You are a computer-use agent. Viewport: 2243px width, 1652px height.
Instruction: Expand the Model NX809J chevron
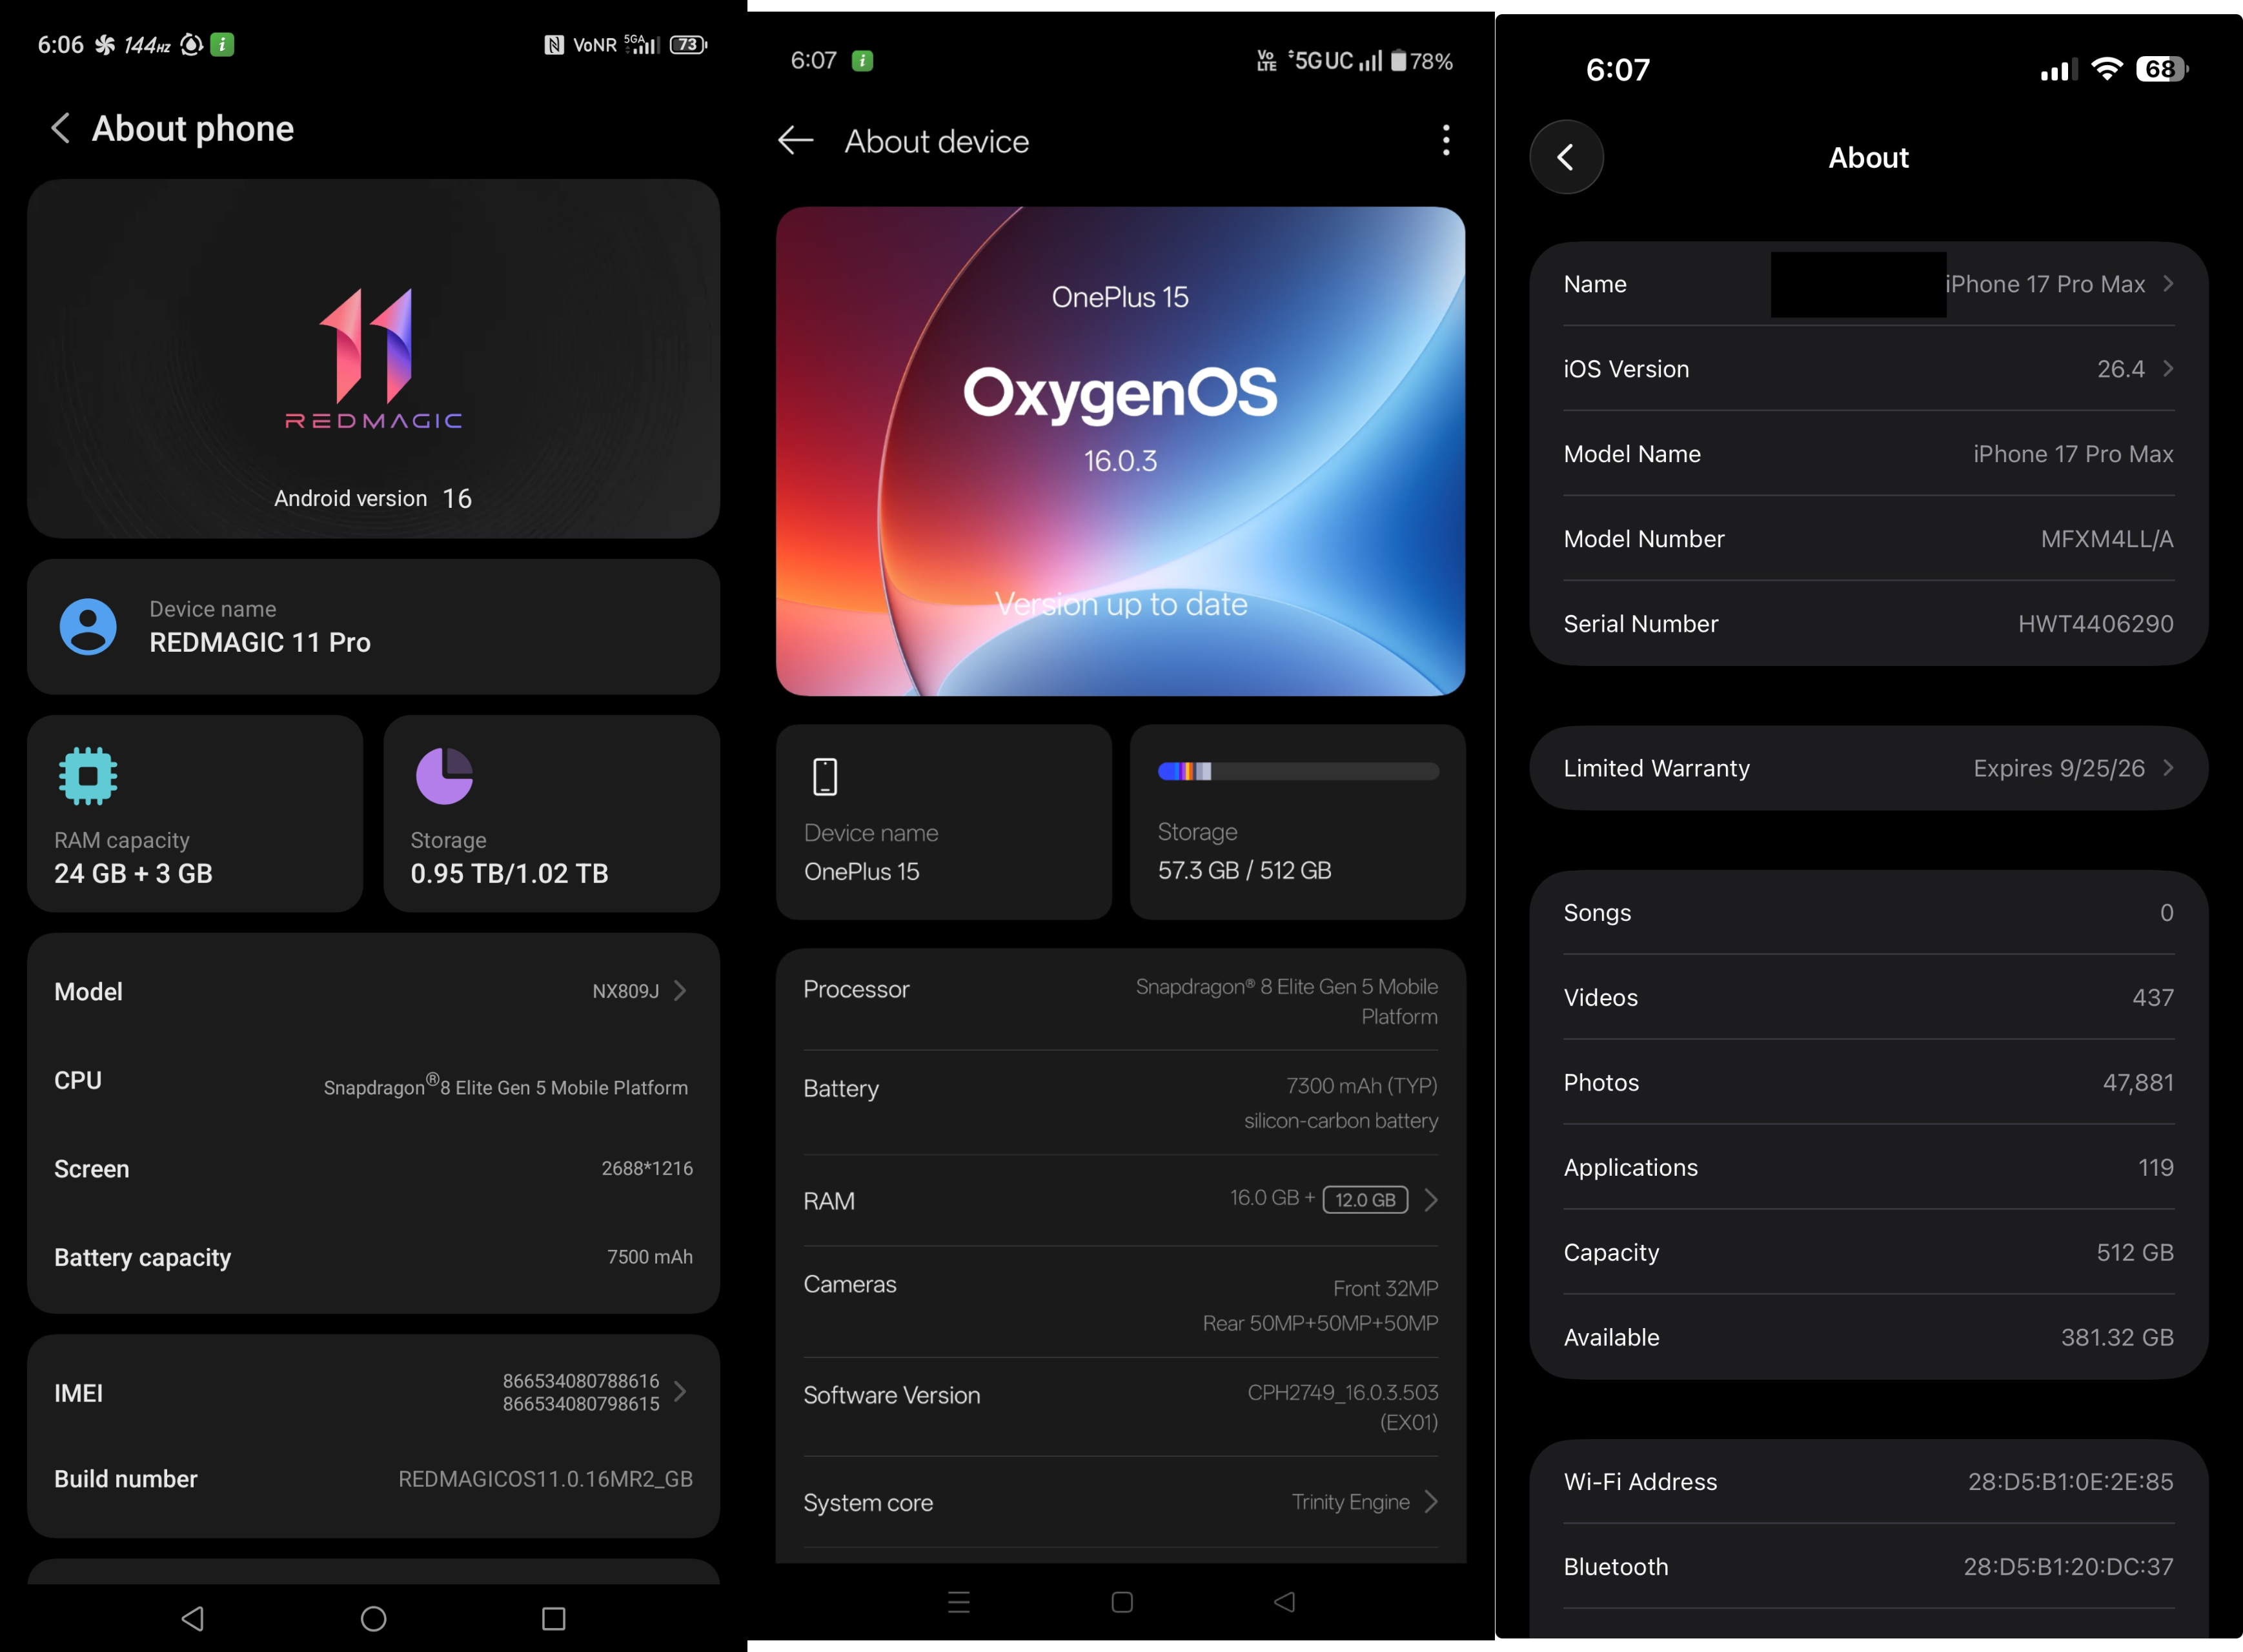coord(681,990)
